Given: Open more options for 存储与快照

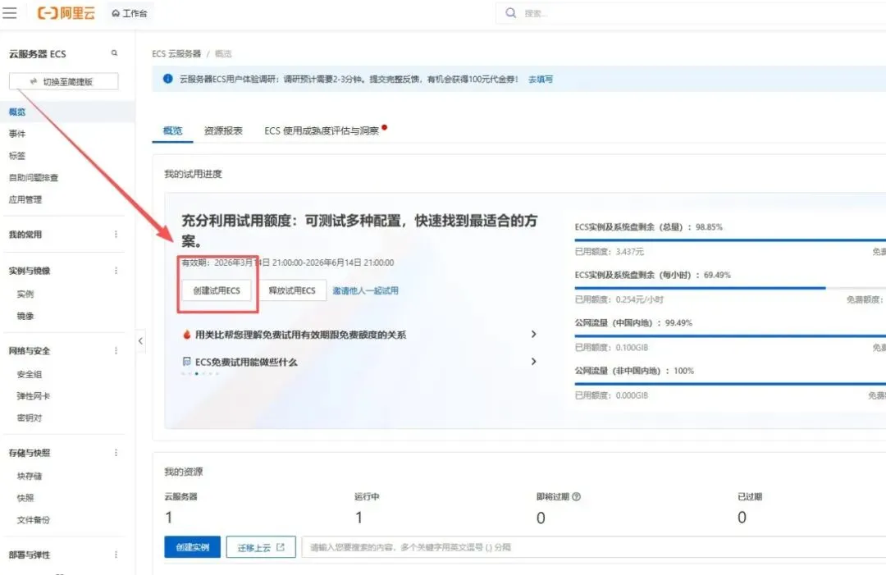Looking at the screenshot, I should coord(116,453).
